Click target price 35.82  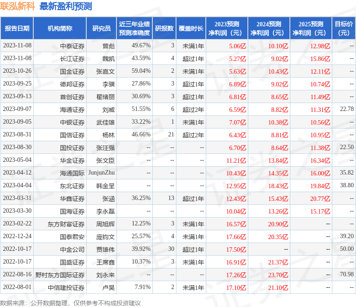(347, 173)
